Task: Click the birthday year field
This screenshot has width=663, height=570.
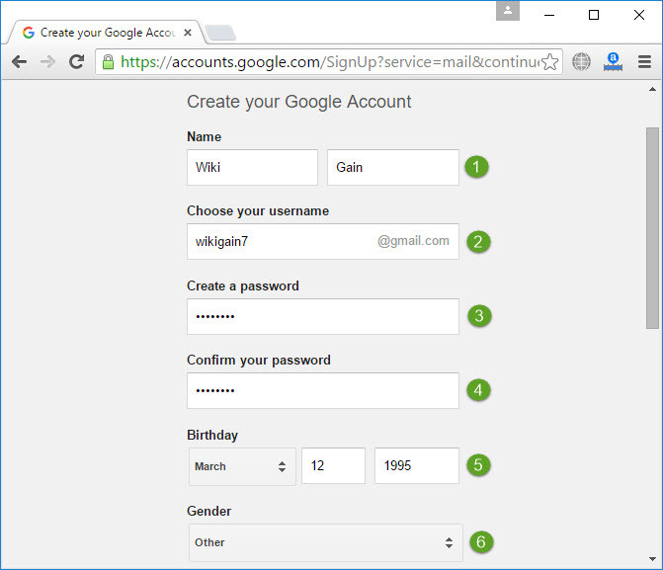Action: click(416, 465)
